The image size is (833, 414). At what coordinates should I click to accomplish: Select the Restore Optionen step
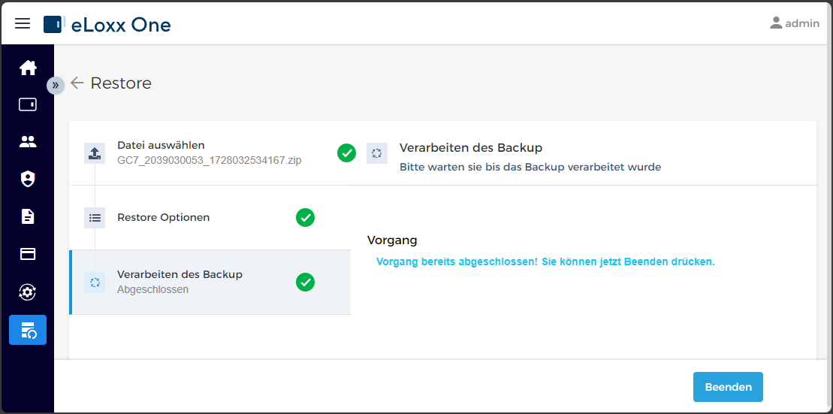(210, 217)
